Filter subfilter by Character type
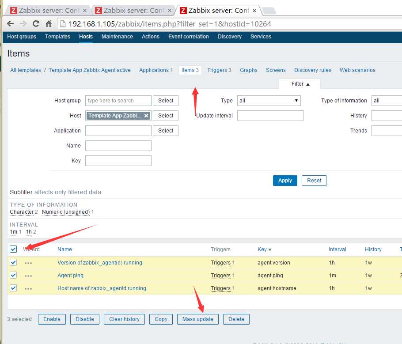 pyautogui.click(x=22, y=212)
